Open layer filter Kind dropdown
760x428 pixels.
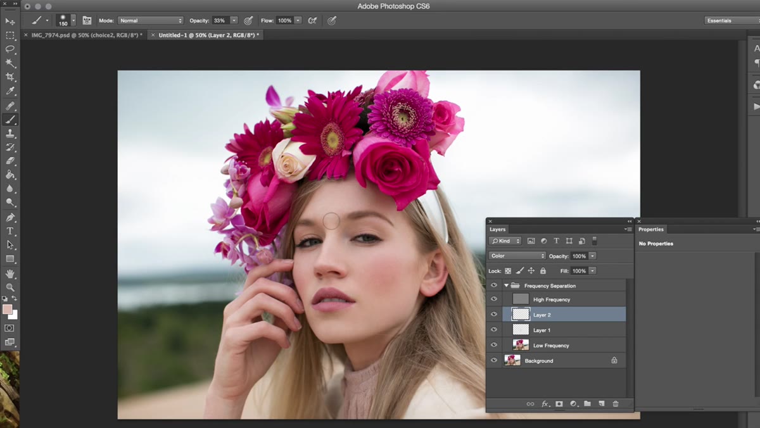[x=505, y=241]
